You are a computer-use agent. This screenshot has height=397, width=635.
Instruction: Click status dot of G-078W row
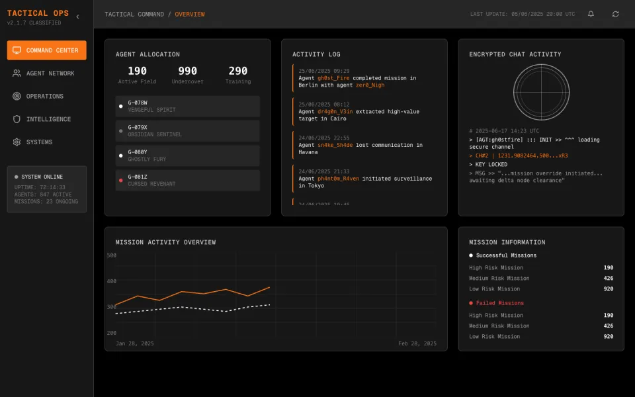click(x=120, y=106)
